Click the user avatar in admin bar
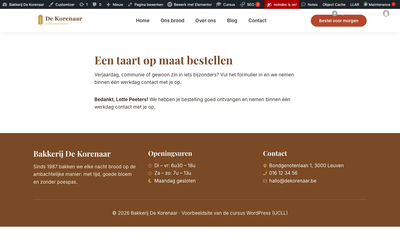 point(386,13)
